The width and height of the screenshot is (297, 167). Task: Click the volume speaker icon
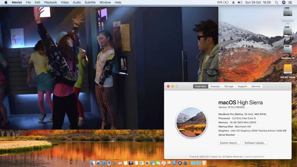coord(240,2)
